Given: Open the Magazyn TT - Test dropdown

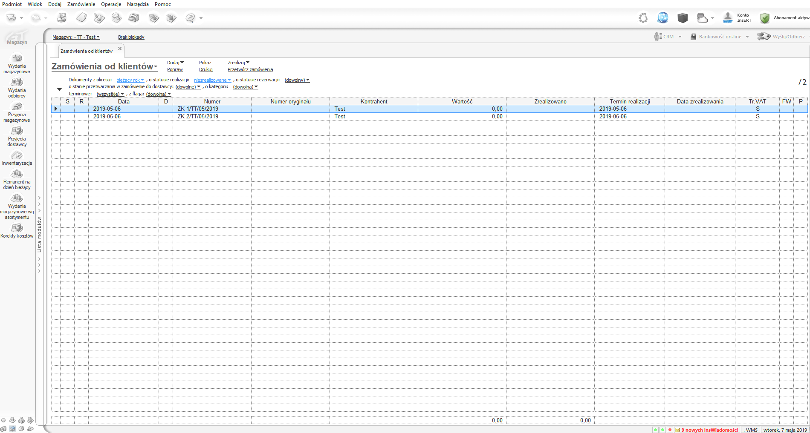Looking at the screenshot, I should (76, 37).
